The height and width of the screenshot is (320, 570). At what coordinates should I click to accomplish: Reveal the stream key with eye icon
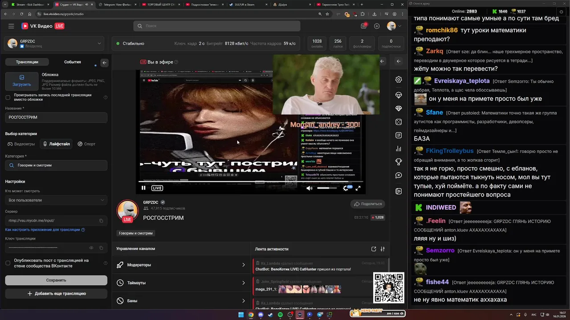[91, 248]
